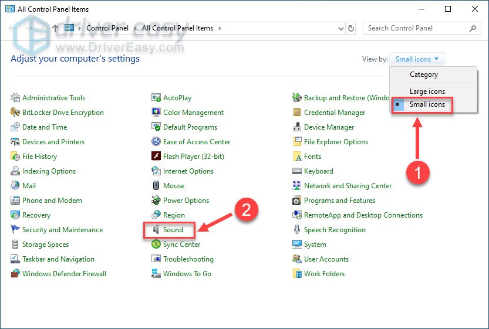This screenshot has height=329, width=489.
Task: Click the refresh button in address bar
Action: pos(351,28)
